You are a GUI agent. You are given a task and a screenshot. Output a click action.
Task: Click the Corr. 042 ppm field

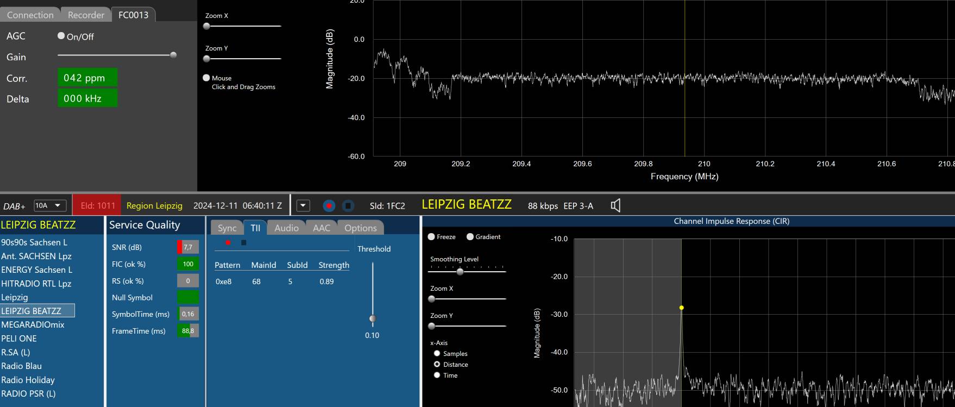tap(87, 78)
